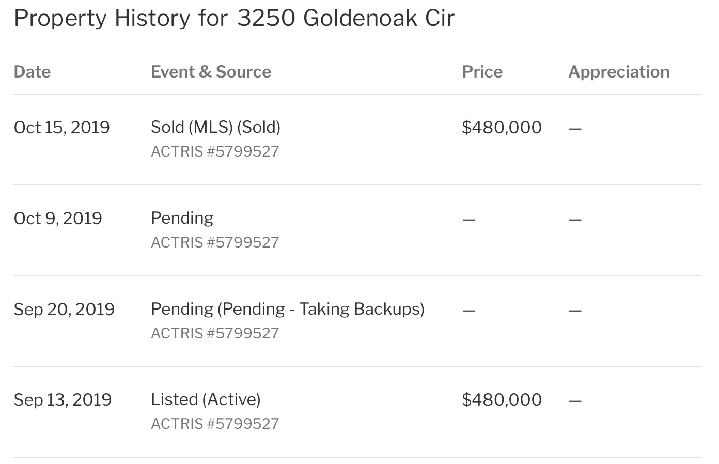Click the $480,000 listed price
Viewport: 719px width, 464px height.
(502, 400)
